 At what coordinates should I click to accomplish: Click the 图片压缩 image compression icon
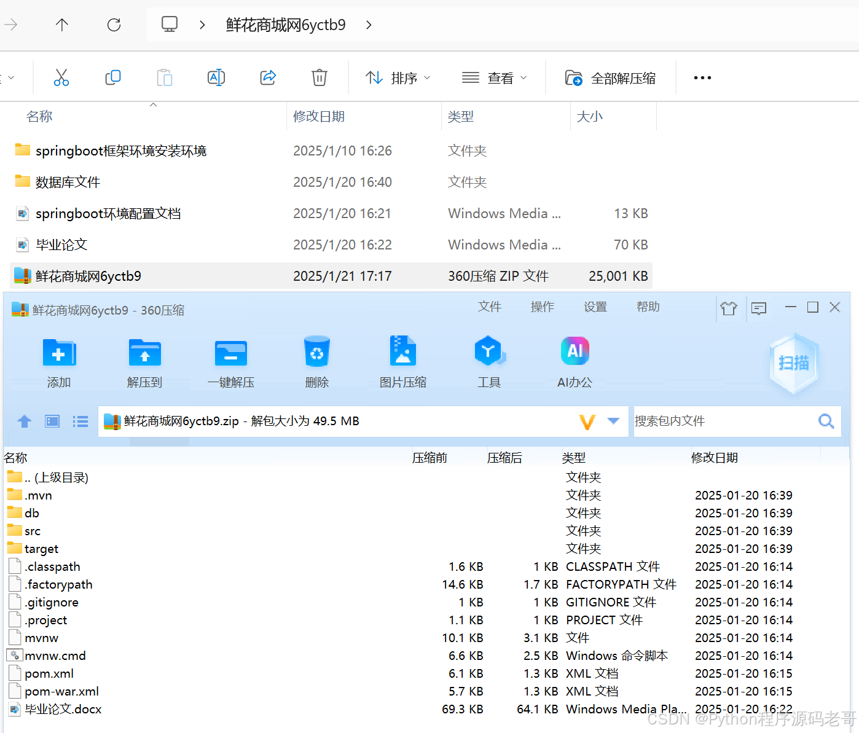point(403,362)
